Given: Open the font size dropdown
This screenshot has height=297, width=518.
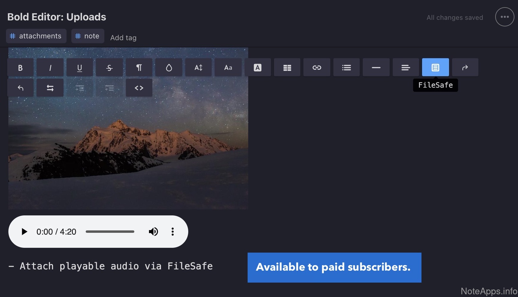Looking at the screenshot, I should click(x=198, y=68).
